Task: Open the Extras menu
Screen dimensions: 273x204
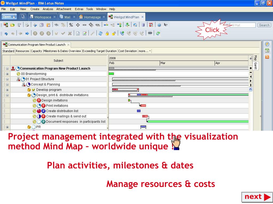Action: (x=79, y=9)
